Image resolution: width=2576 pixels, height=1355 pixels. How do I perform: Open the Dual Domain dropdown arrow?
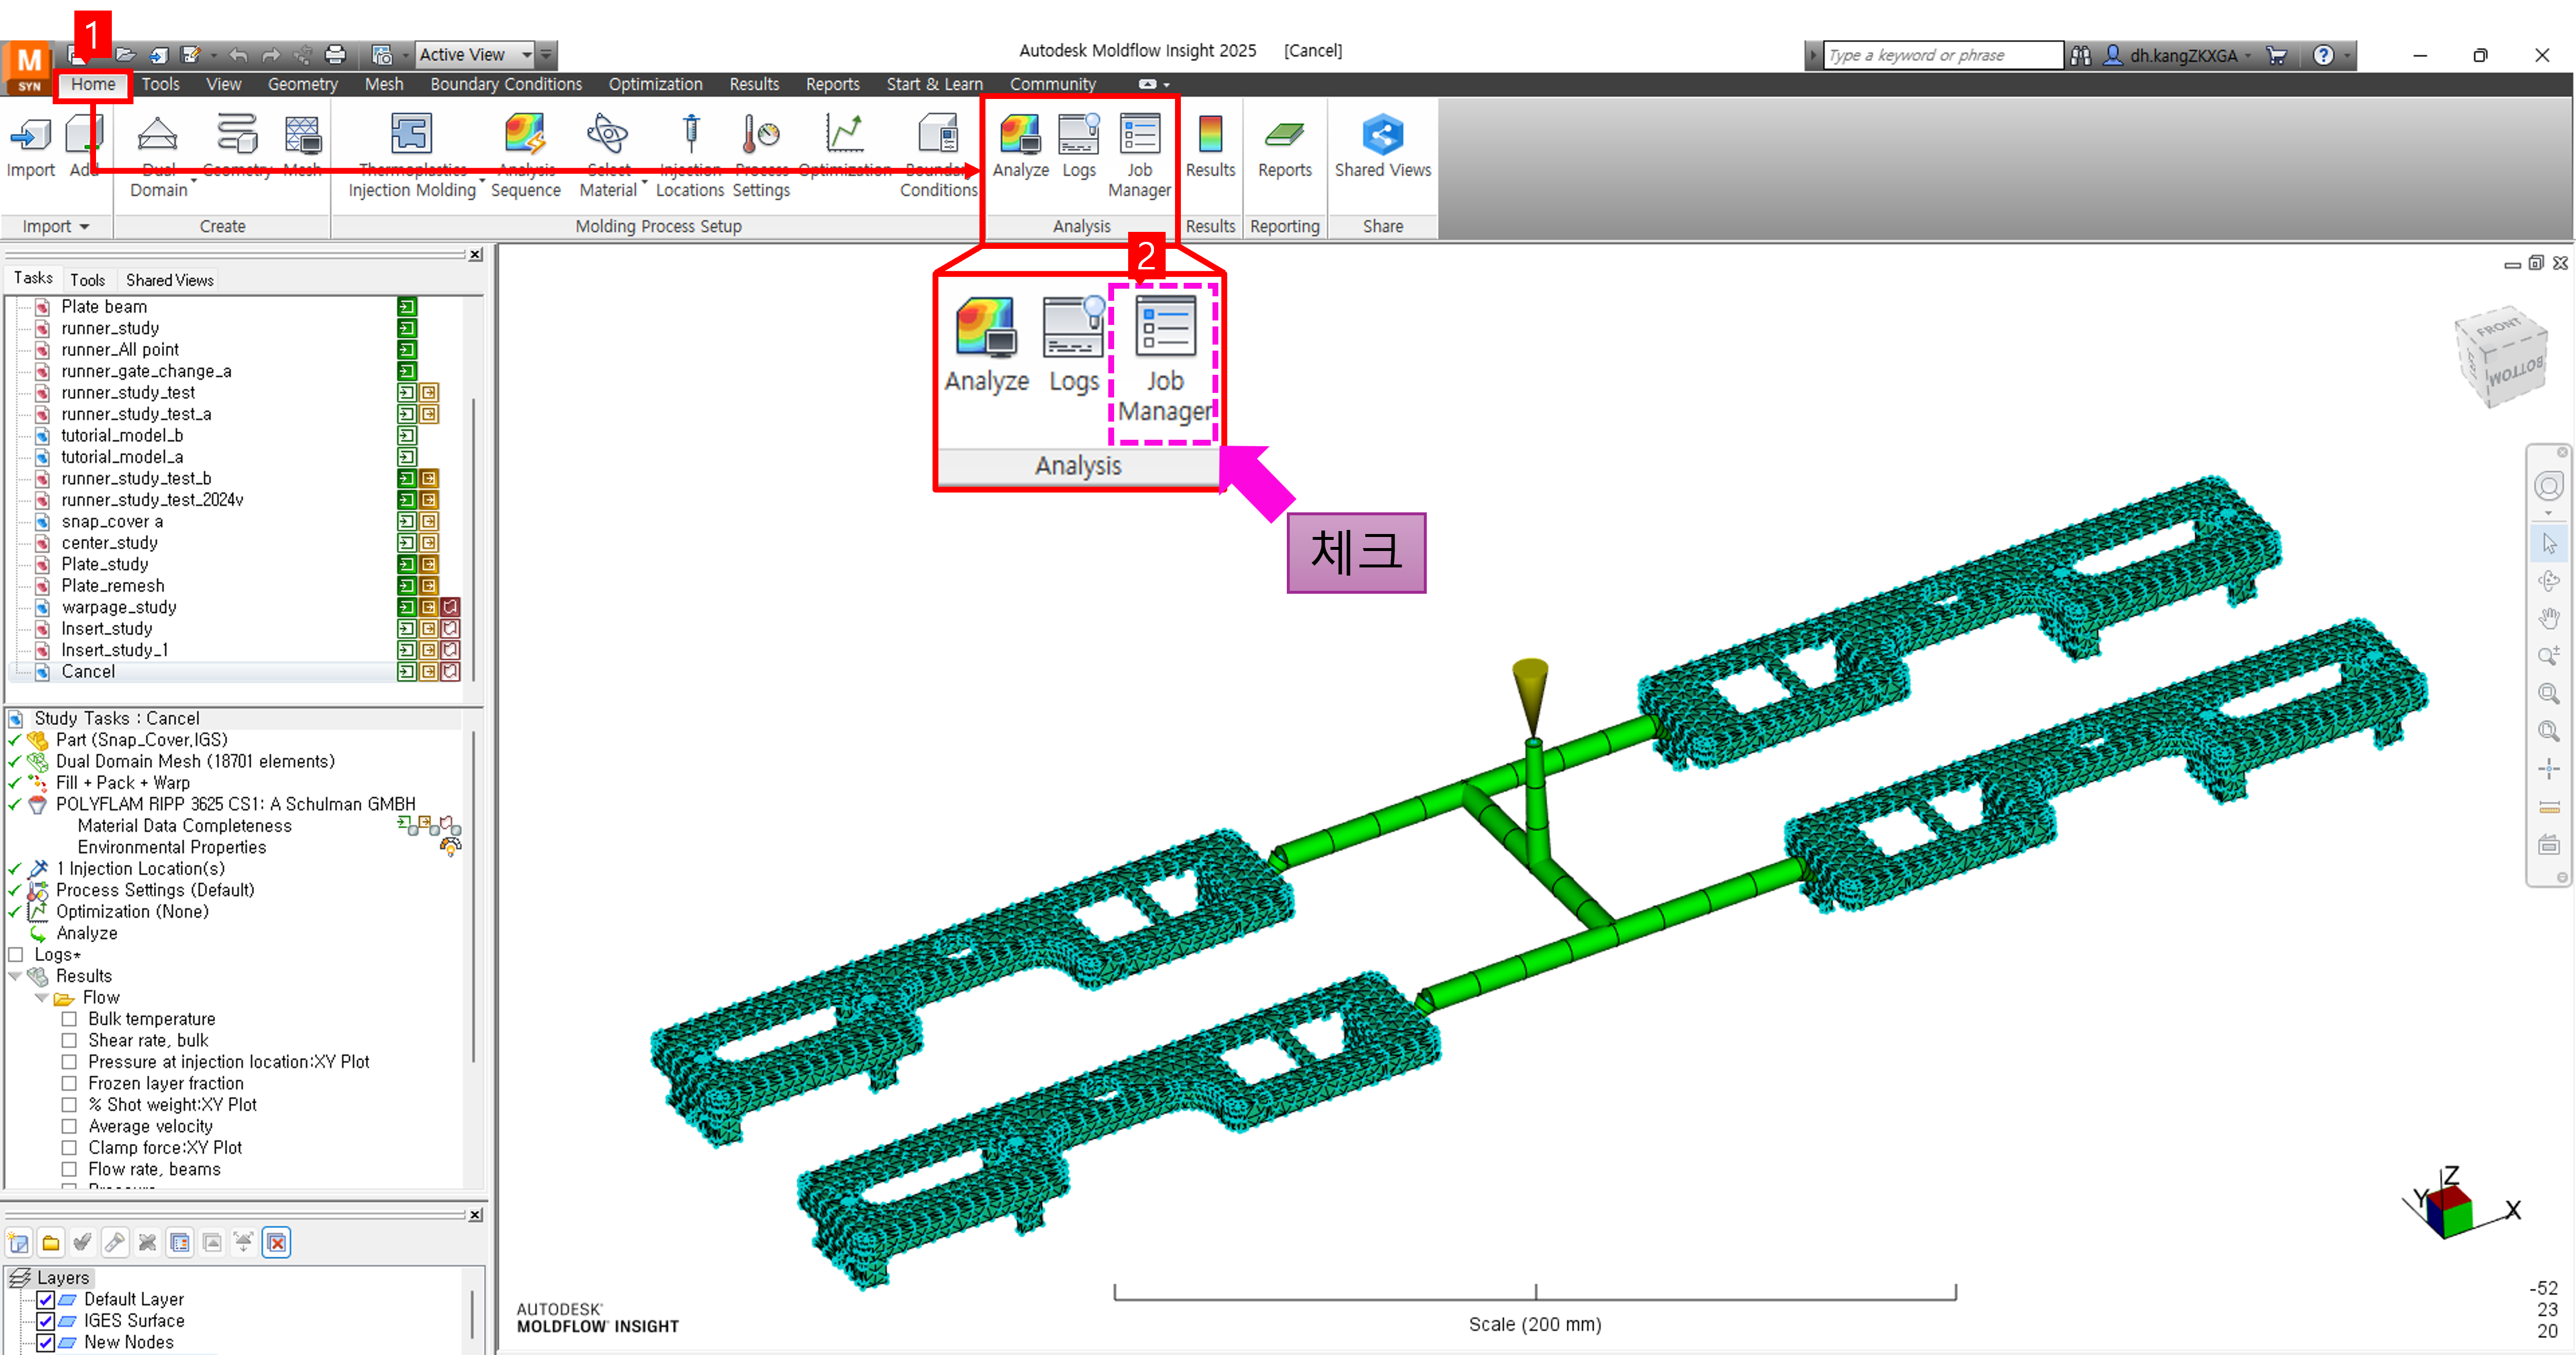[193, 182]
